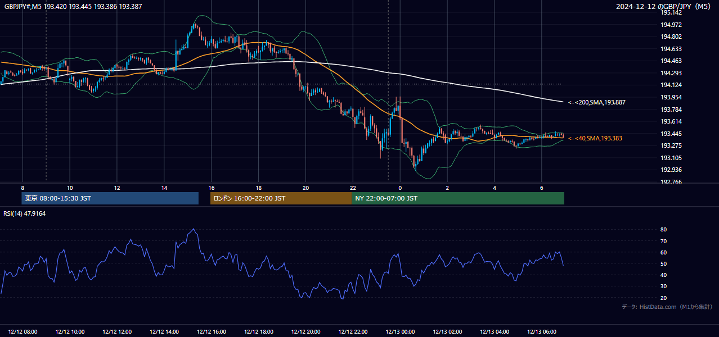This screenshot has width=719, height=337.
Task: Click the 12/13 02:00 timestamp label
Action: 447,332
